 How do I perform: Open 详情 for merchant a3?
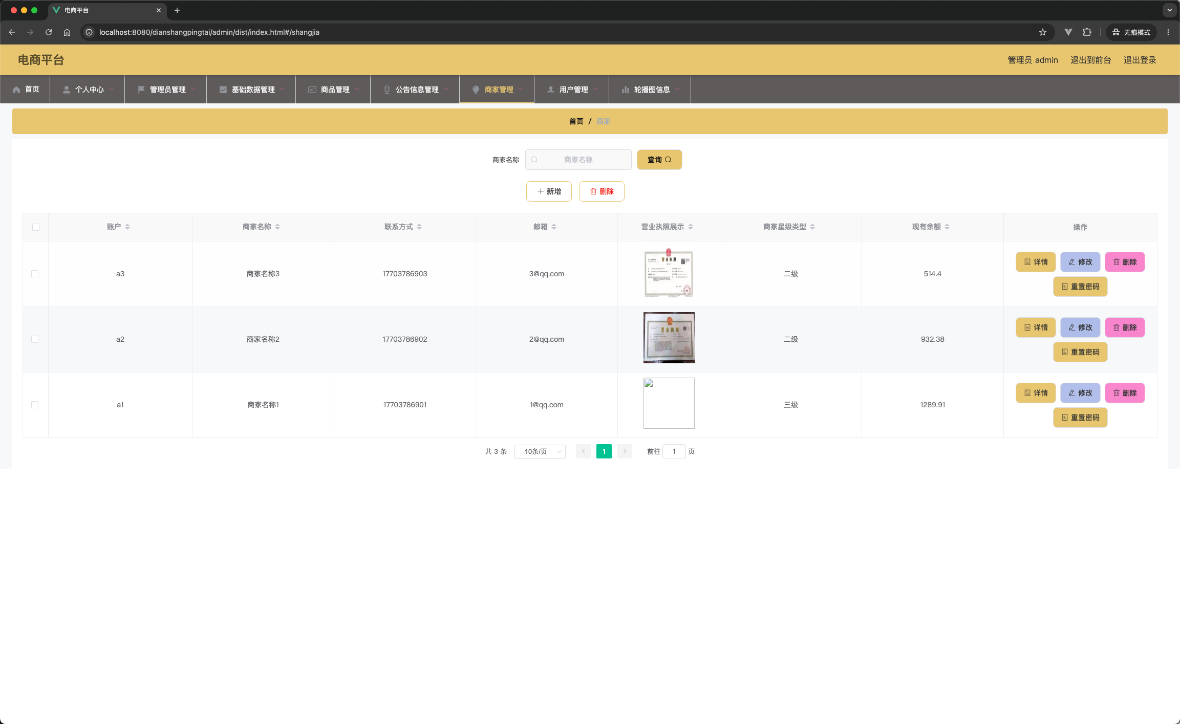tap(1036, 262)
